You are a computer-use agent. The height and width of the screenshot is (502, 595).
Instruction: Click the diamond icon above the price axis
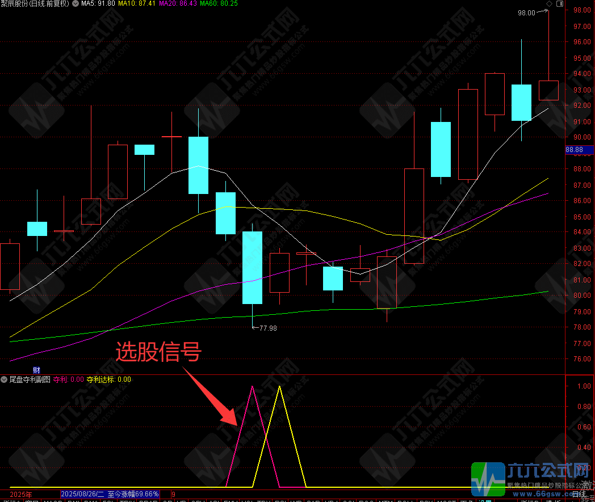pos(549,4)
